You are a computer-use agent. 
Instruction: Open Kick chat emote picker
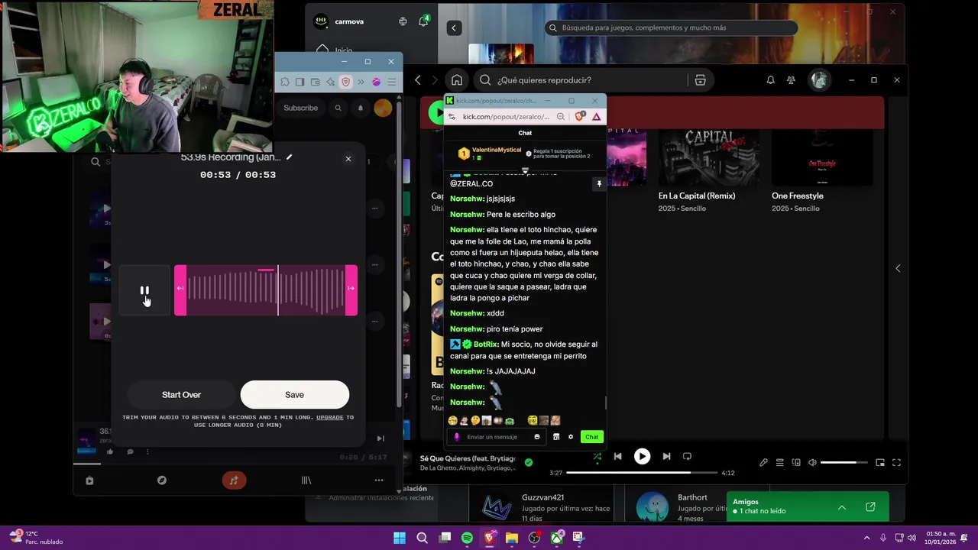pos(537,437)
